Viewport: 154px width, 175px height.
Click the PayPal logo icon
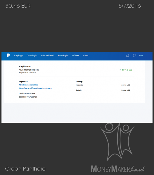point(8,55)
